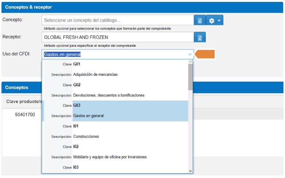The image size is (285, 178).
Task: Click the 50401700 product key cell
Action: (x=25, y=114)
